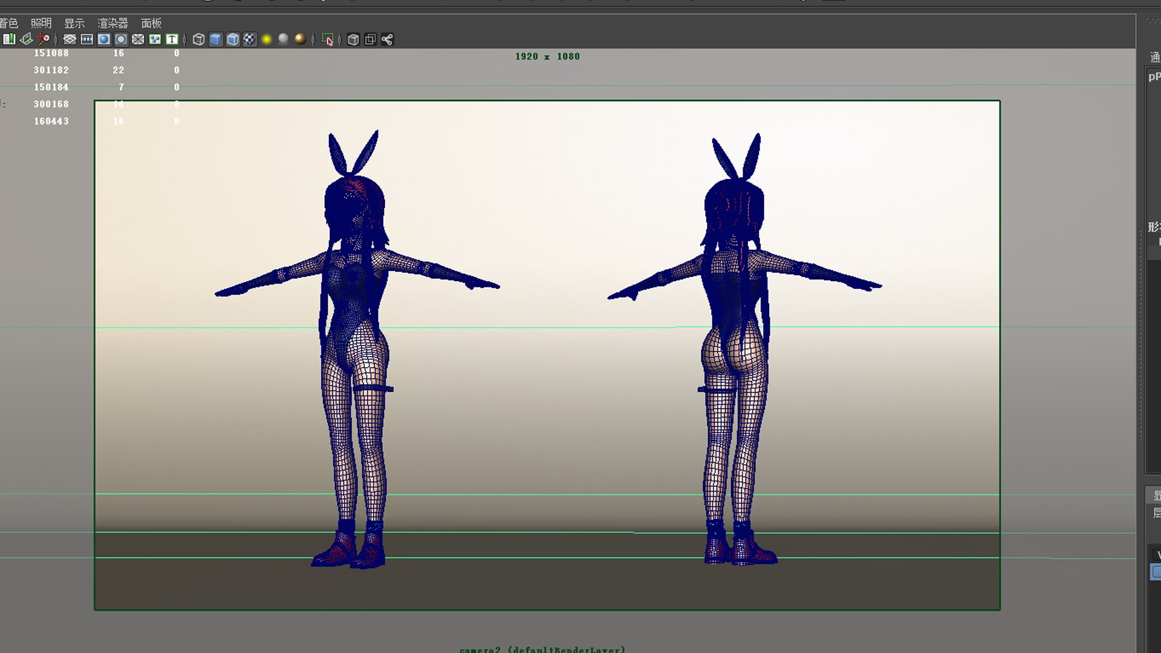The image size is (1161, 653).
Task: Toggle the safe action icon
Action: (x=155, y=39)
